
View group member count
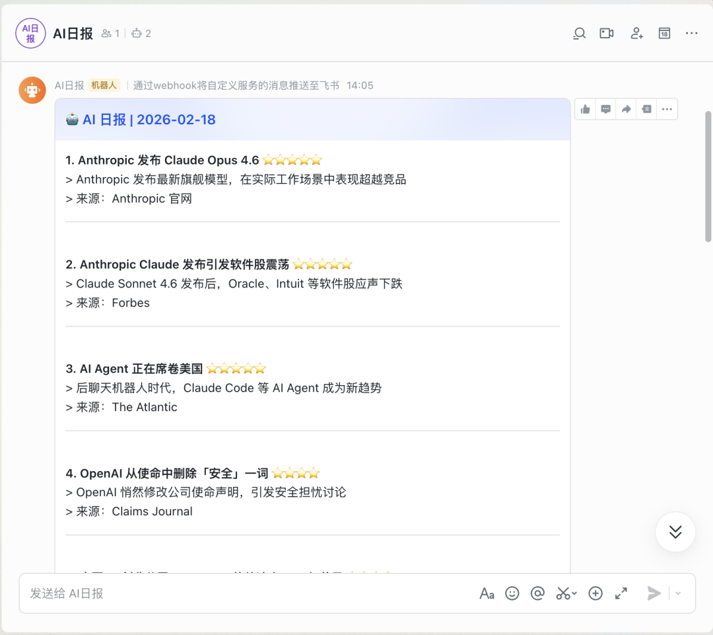(x=110, y=33)
